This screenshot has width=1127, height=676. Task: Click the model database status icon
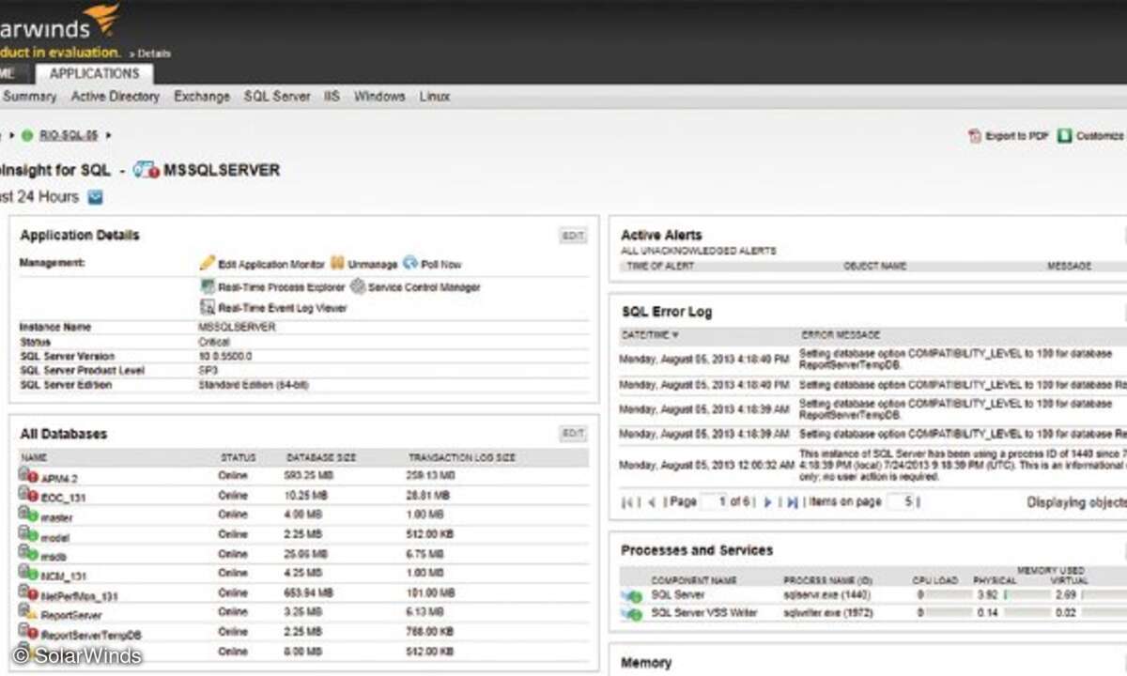[28, 534]
